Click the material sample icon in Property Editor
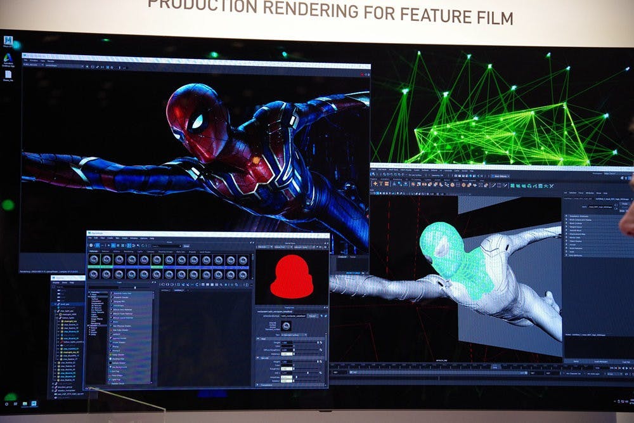Image resolution: width=634 pixels, height=423 pixels. 286,325
